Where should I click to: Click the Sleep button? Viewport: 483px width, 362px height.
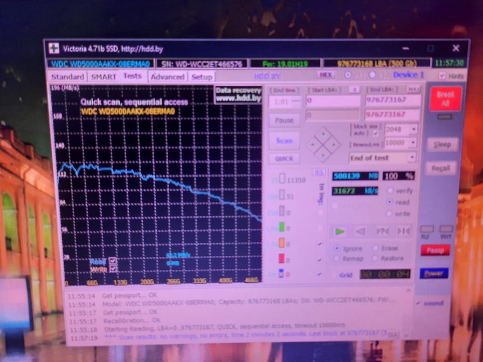click(x=442, y=144)
